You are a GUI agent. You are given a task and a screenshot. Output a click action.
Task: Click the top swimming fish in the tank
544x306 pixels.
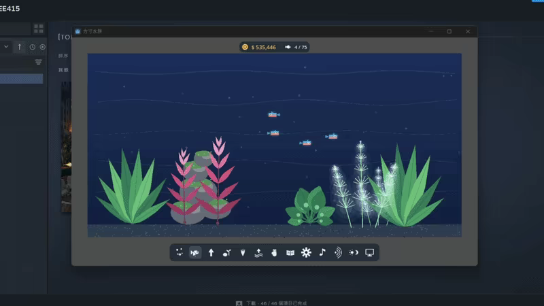click(274, 114)
